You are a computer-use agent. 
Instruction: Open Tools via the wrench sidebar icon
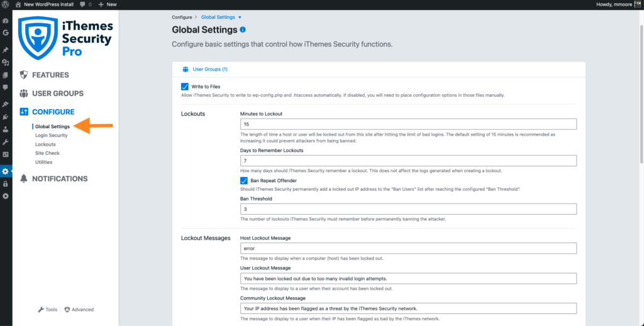click(5, 142)
